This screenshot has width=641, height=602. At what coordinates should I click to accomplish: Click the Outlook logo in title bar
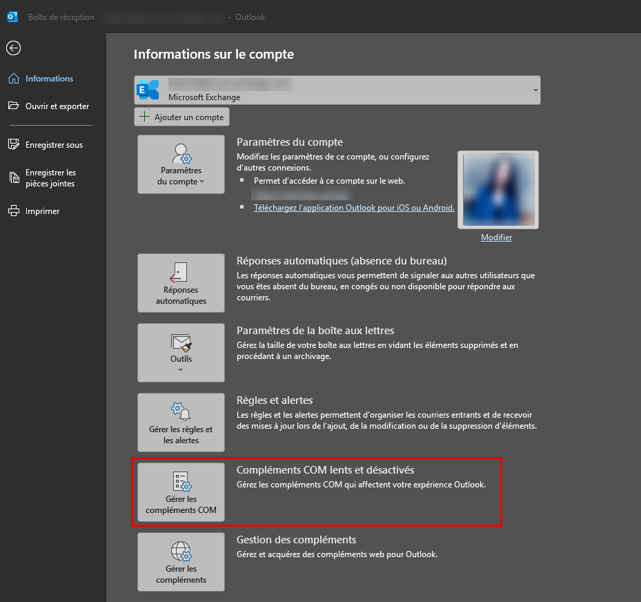(x=12, y=17)
